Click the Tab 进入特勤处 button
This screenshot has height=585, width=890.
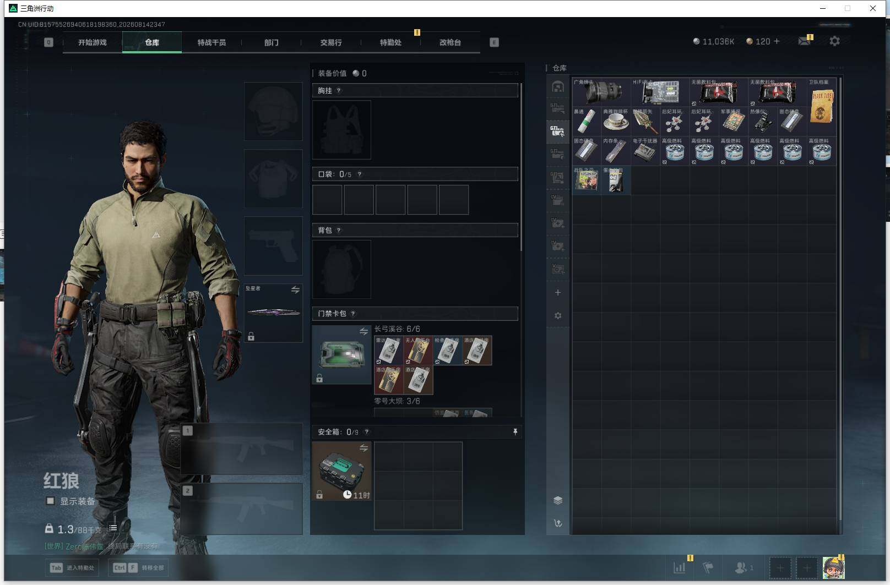click(72, 567)
